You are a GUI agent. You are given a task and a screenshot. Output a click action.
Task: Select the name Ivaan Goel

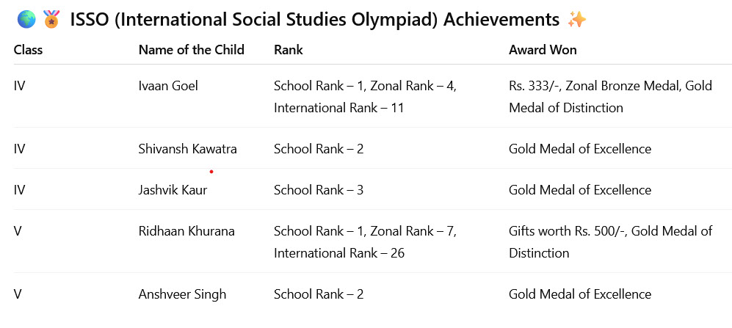pos(168,86)
